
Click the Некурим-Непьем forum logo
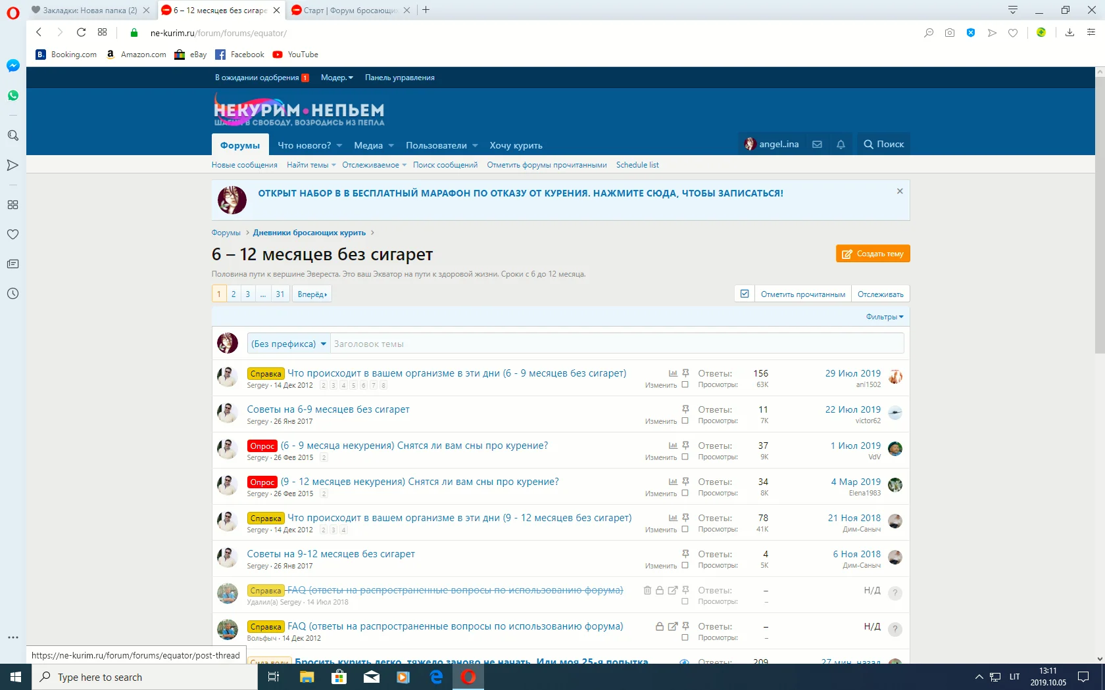[299, 110]
